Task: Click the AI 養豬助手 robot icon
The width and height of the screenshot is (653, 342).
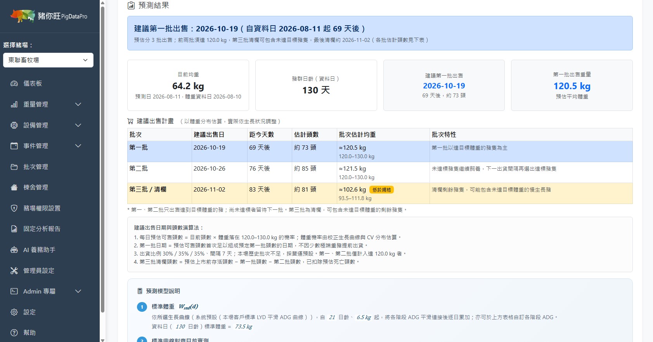Action: point(14,250)
